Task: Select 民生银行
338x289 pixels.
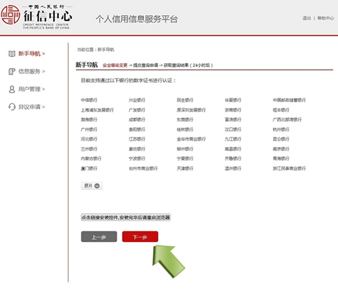Action: coord(185,100)
